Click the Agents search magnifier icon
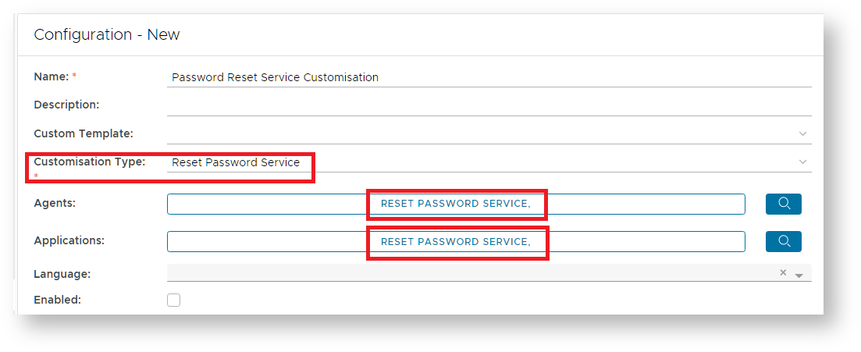 [x=784, y=204]
